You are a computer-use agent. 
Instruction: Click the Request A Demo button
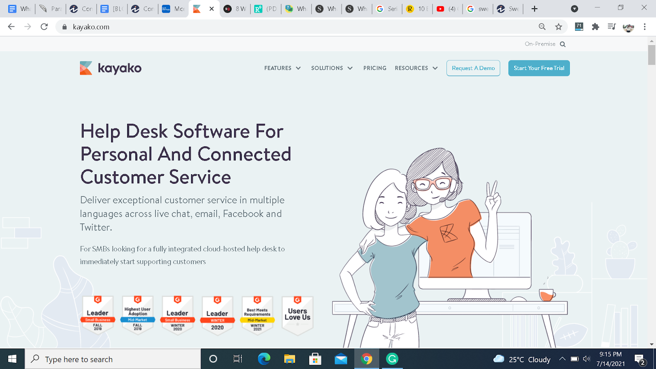(x=473, y=68)
